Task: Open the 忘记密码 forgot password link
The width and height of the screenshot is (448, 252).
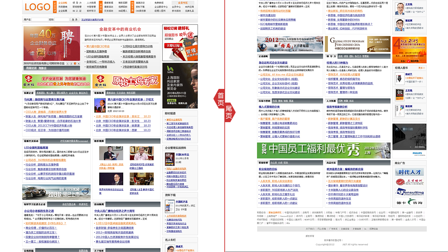Action: coord(87,20)
